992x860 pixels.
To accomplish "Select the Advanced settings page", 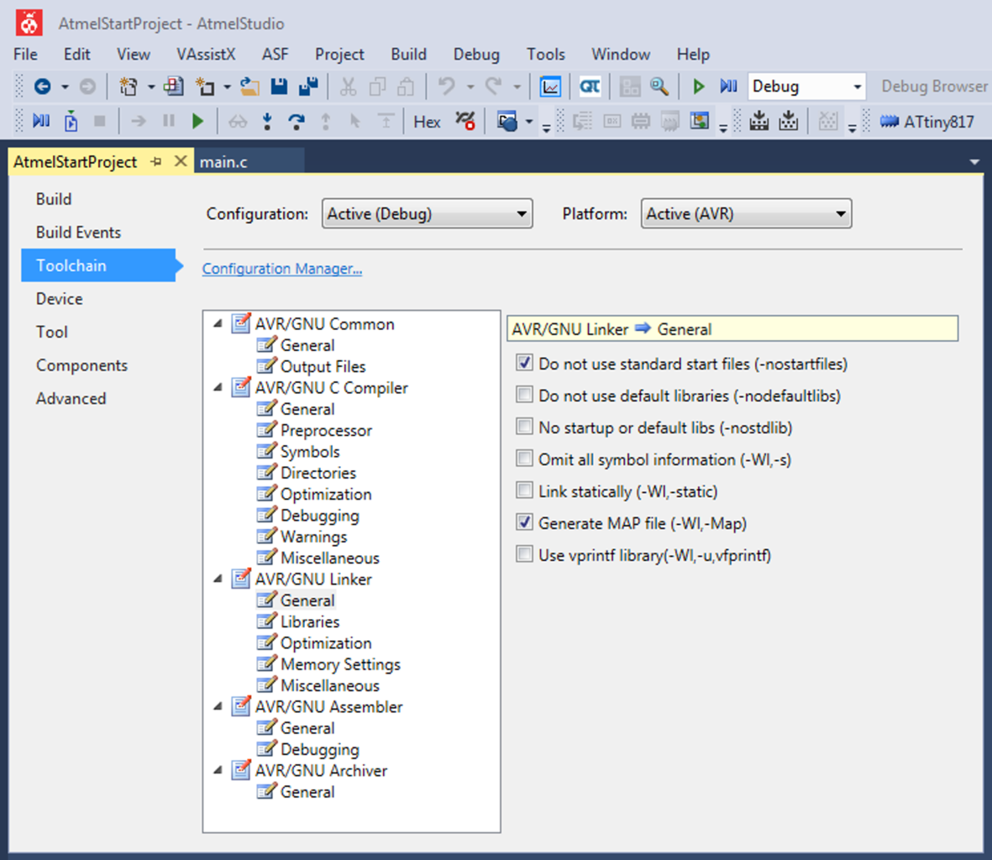I will [x=71, y=399].
